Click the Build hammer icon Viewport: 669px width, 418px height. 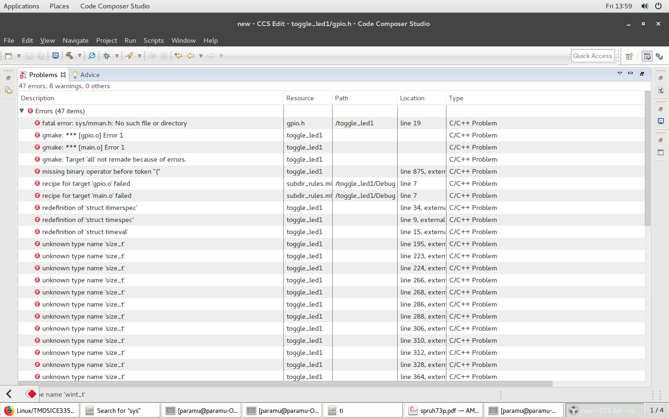[x=69, y=56]
